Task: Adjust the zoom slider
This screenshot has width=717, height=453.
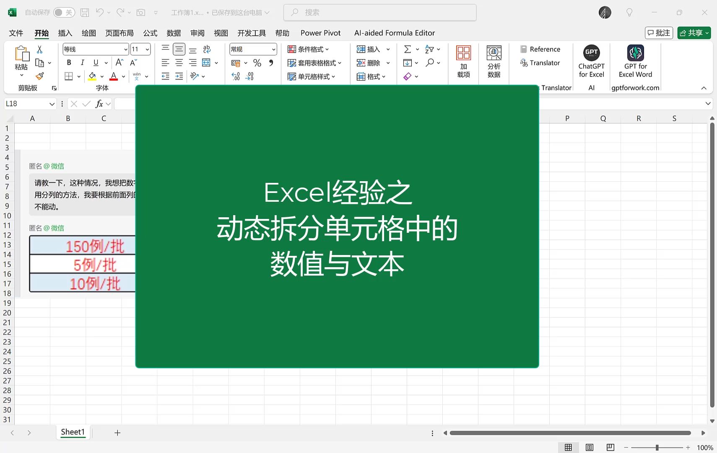Action: tap(657, 447)
